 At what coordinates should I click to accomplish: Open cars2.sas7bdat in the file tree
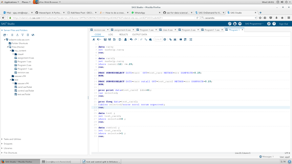pyautogui.click(x=24, y=87)
